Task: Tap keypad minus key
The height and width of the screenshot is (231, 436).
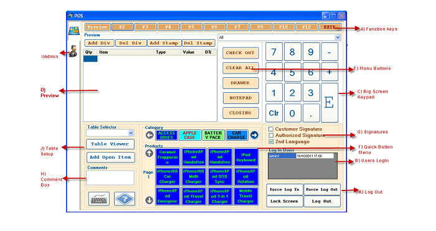Action: (x=329, y=52)
